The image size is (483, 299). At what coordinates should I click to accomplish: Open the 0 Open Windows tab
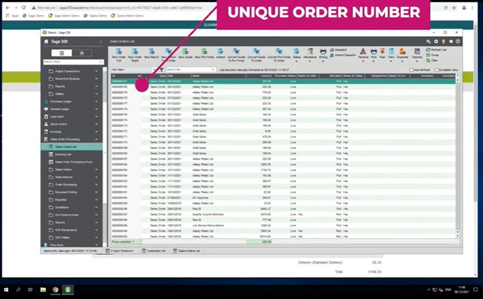(120, 251)
